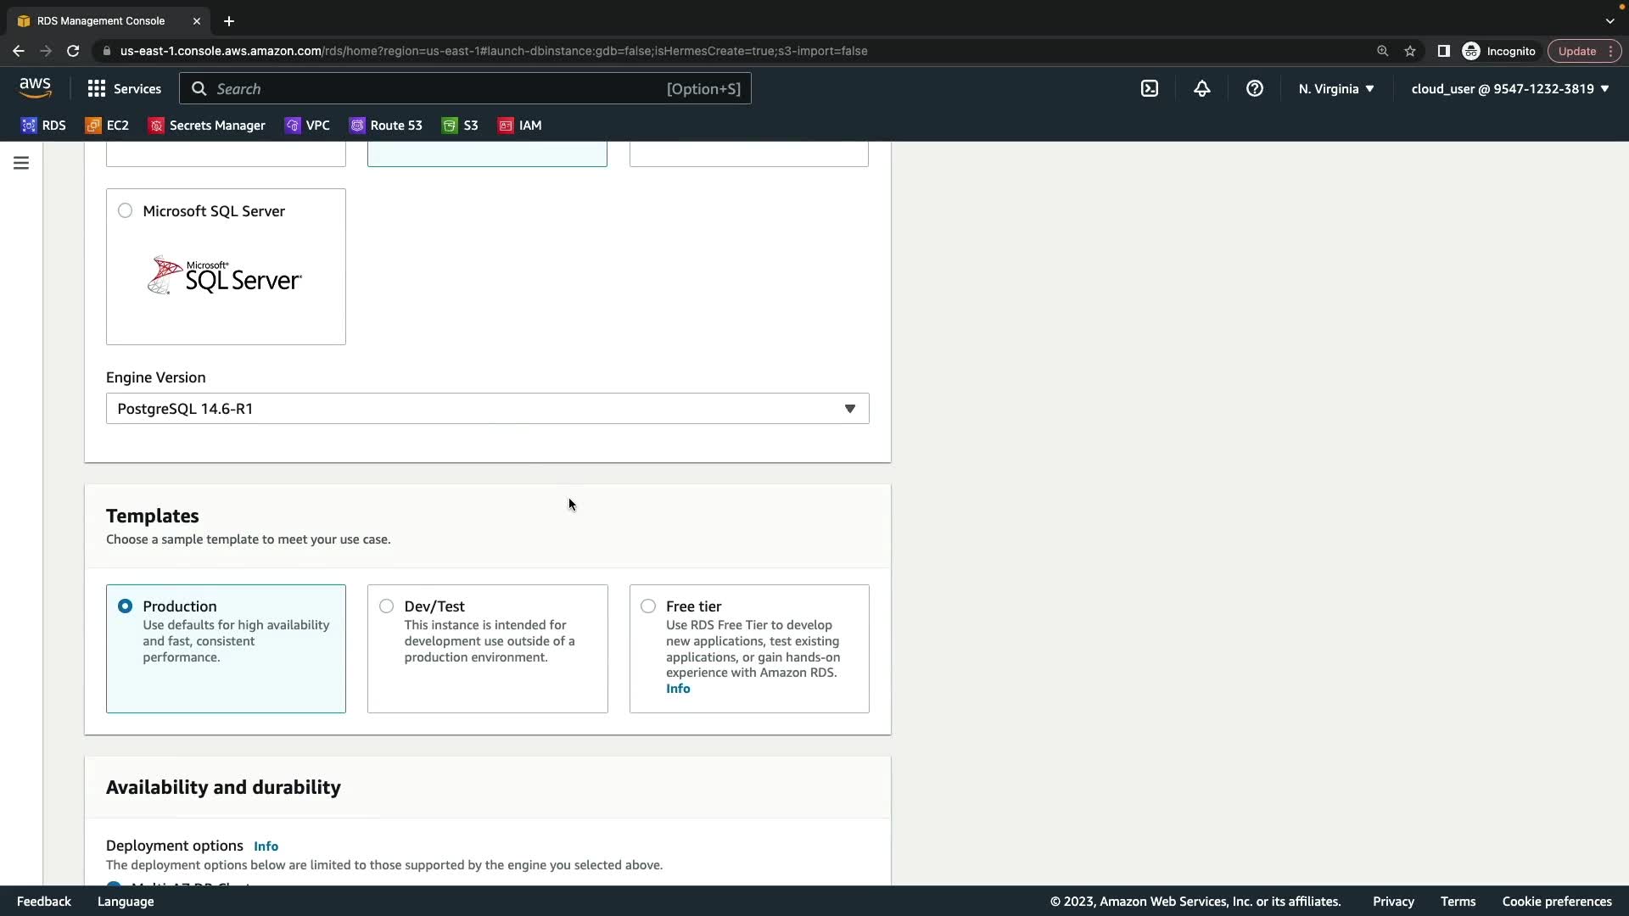Expand the N. Virginia region selector
1629x916 pixels.
1335,89
